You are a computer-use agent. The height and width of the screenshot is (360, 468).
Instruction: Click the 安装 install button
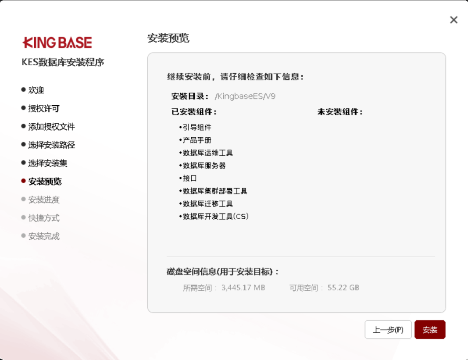430,330
